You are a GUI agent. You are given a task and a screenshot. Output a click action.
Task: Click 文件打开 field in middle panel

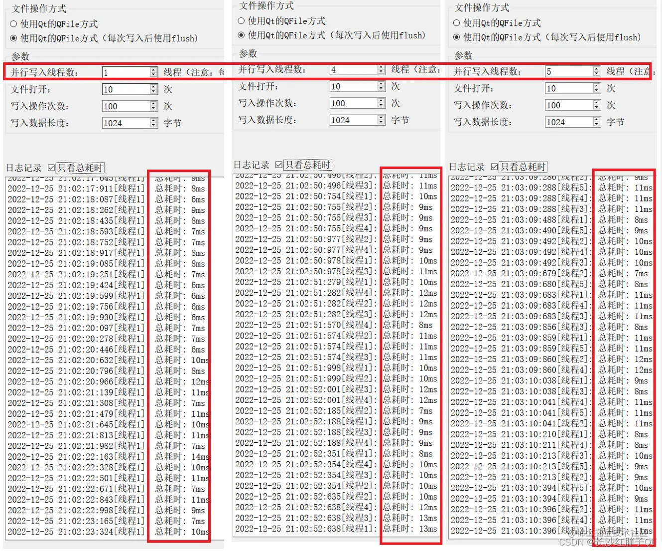click(353, 86)
